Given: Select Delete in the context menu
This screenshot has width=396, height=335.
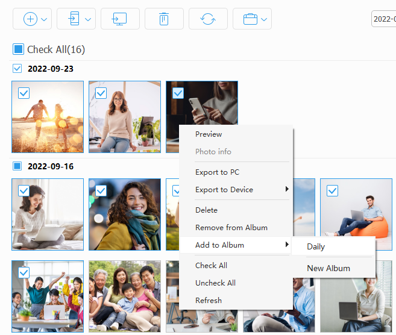Looking at the screenshot, I should click(206, 210).
